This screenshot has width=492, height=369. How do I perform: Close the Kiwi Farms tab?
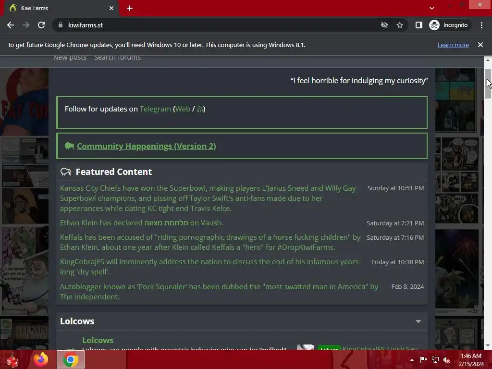(x=111, y=9)
